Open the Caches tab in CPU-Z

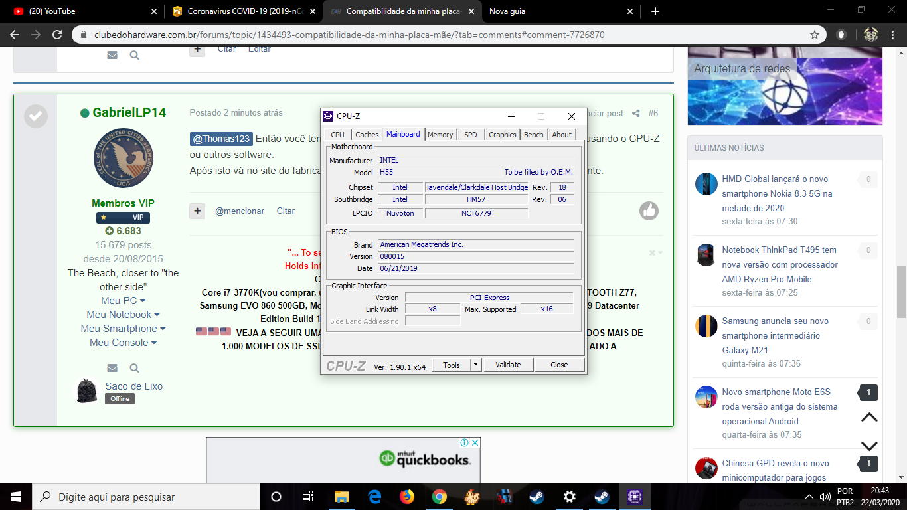[x=367, y=135]
